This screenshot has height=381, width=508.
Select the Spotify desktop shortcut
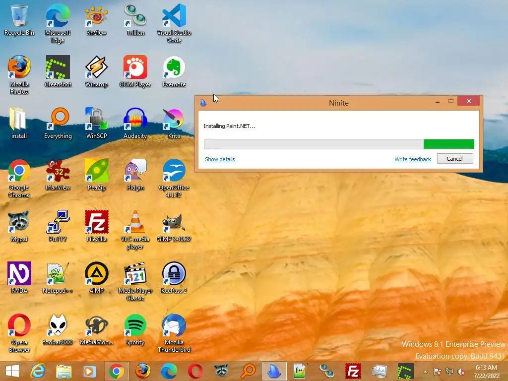click(x=135, y=329)
